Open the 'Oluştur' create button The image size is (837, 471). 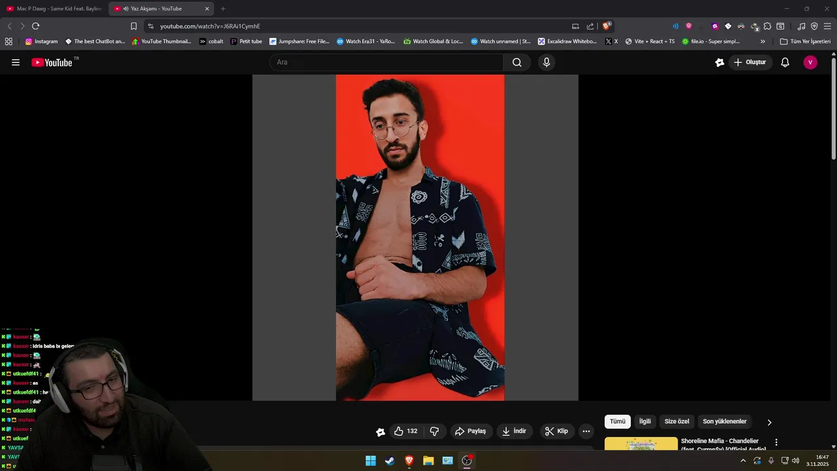click(x=751, y=62)
